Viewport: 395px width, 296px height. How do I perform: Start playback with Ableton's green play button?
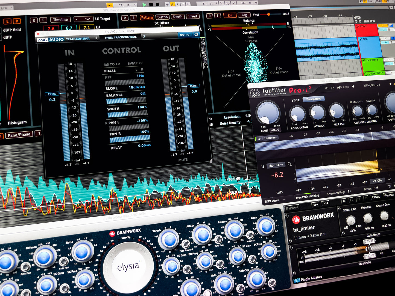[x=144, y=5]
